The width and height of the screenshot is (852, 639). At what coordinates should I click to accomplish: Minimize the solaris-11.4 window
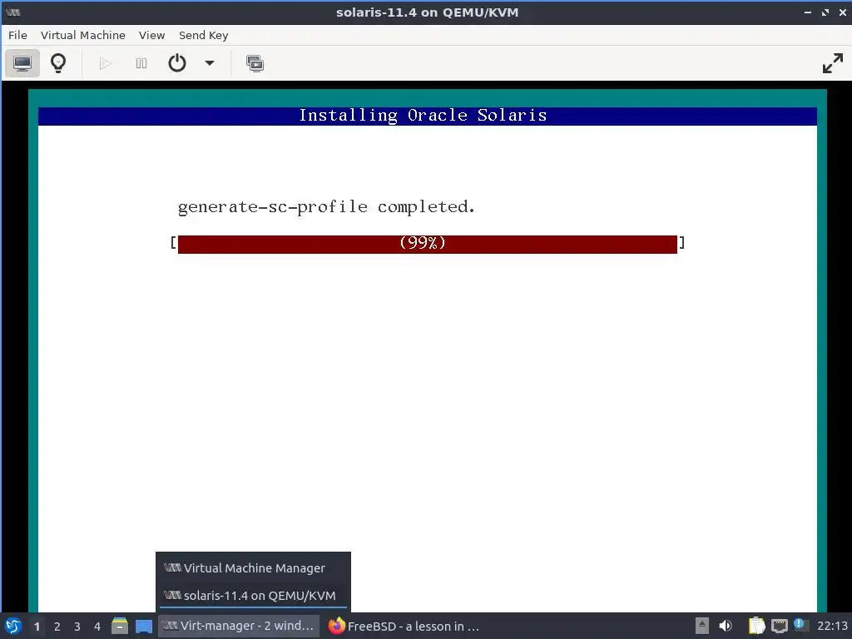(808, 12)
